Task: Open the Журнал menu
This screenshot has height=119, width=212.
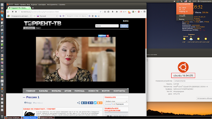Action: (34, 4)
